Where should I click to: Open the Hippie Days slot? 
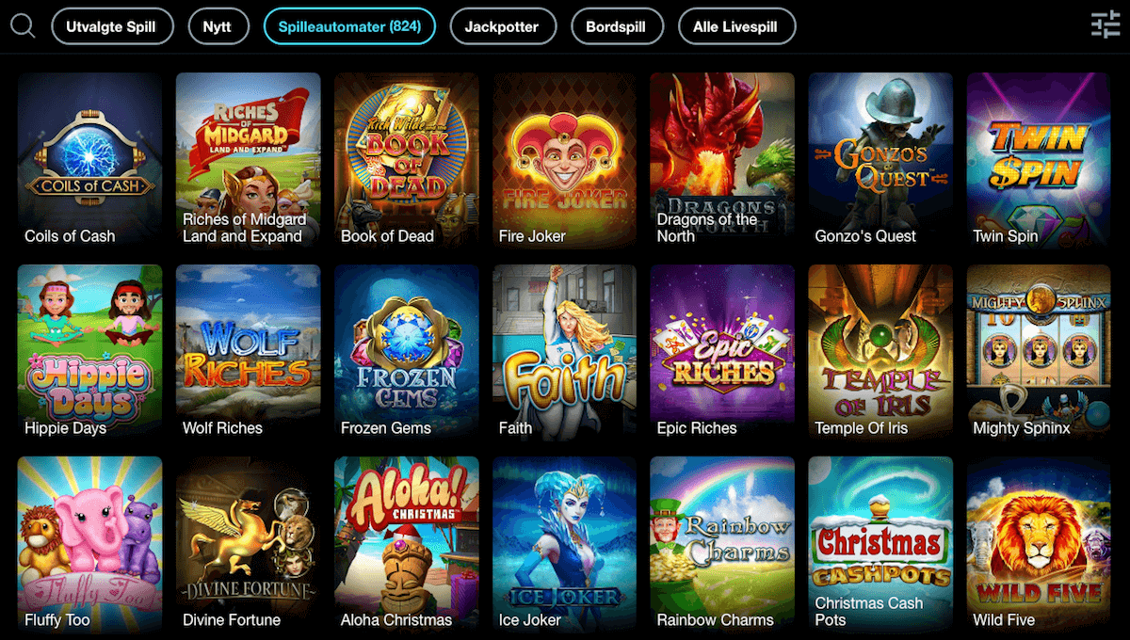point(90,355)
